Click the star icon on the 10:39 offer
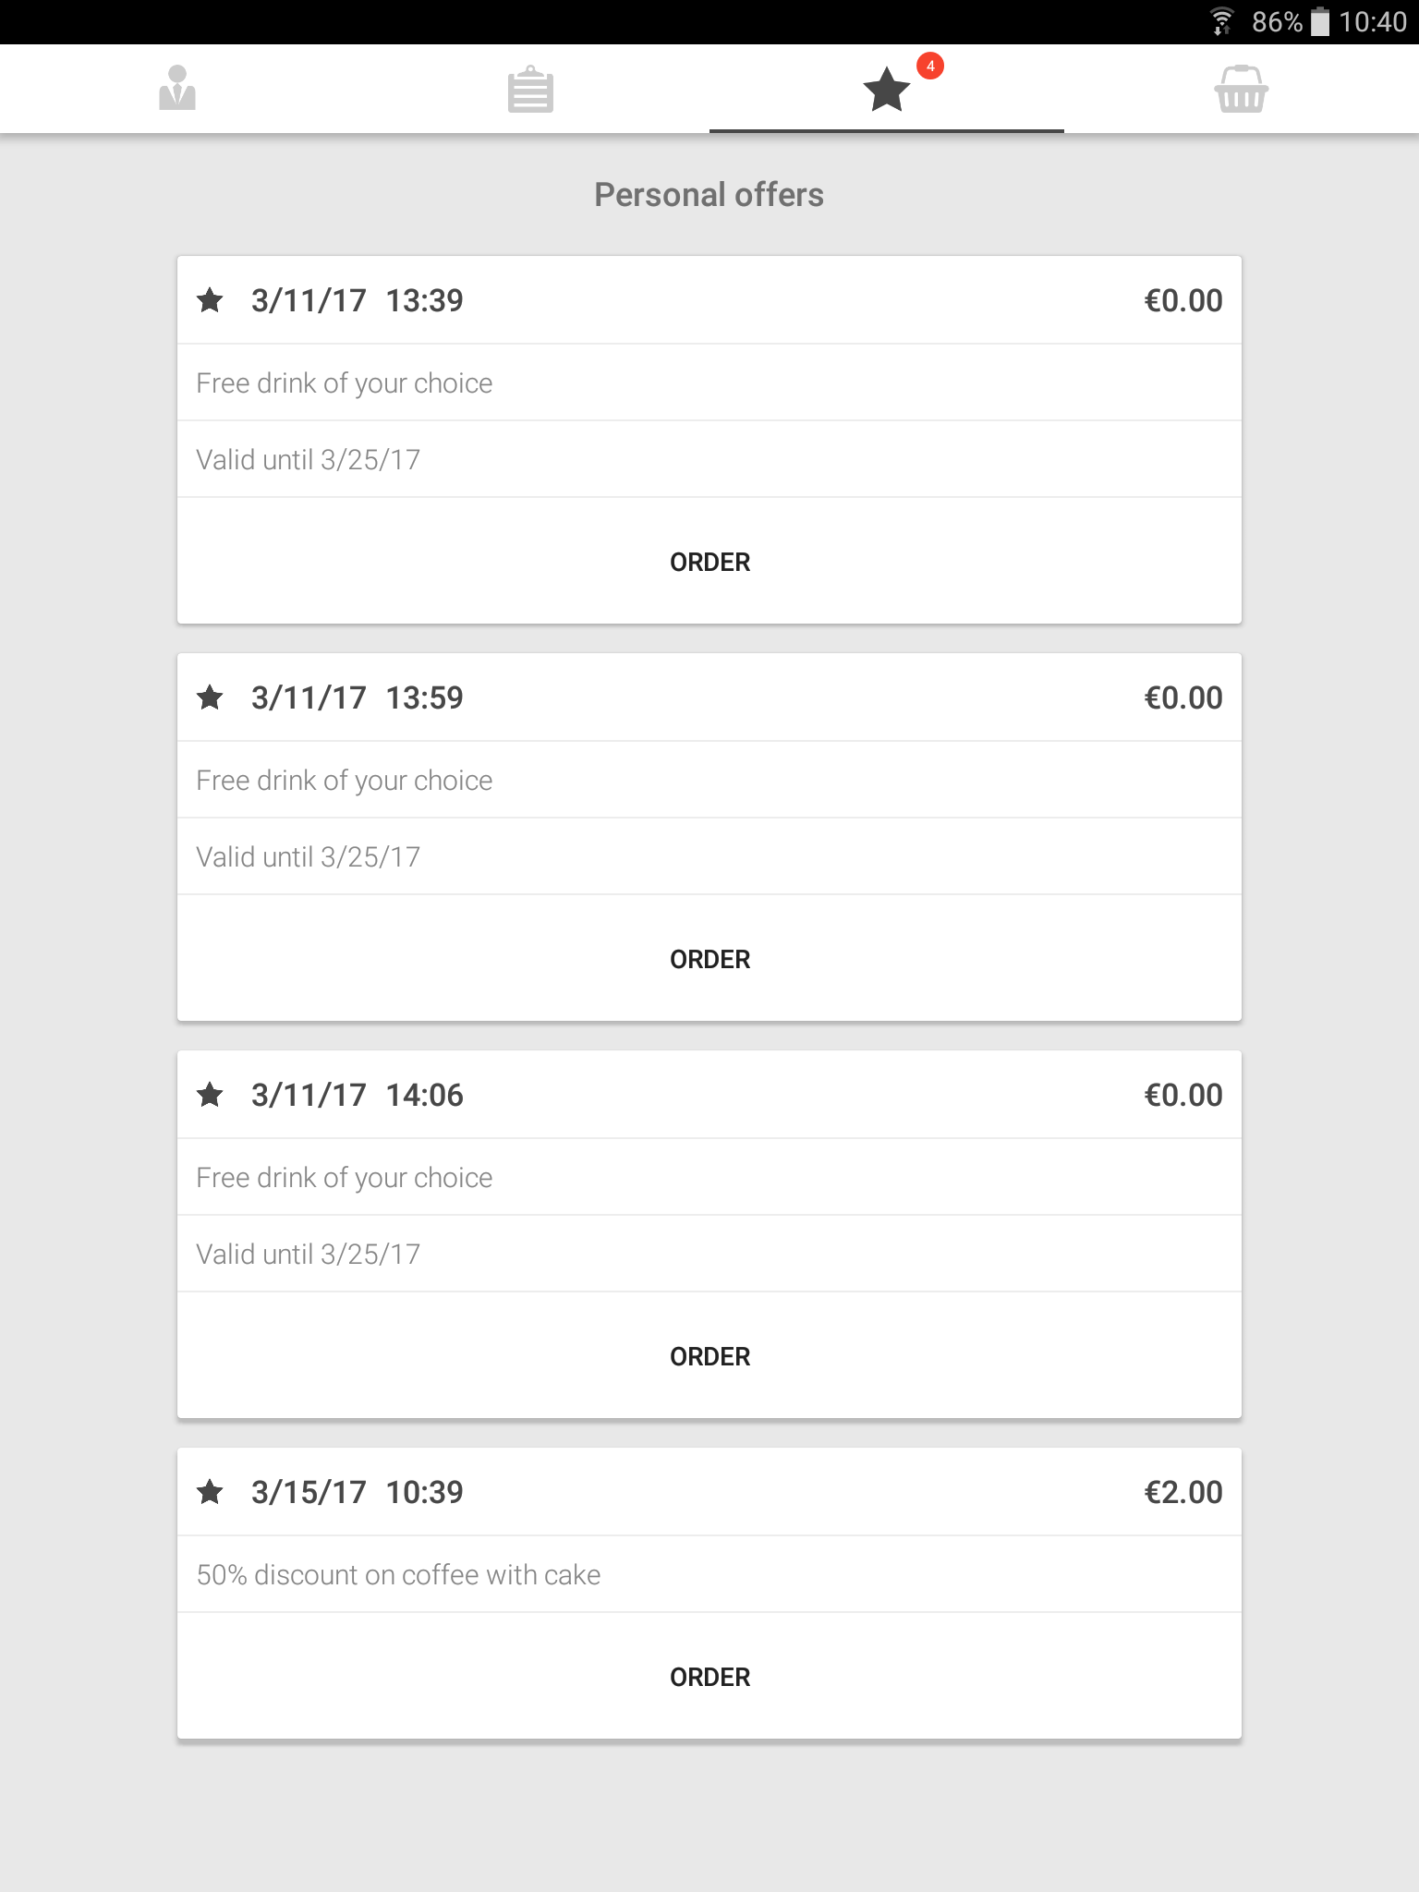 (211, 1492)
